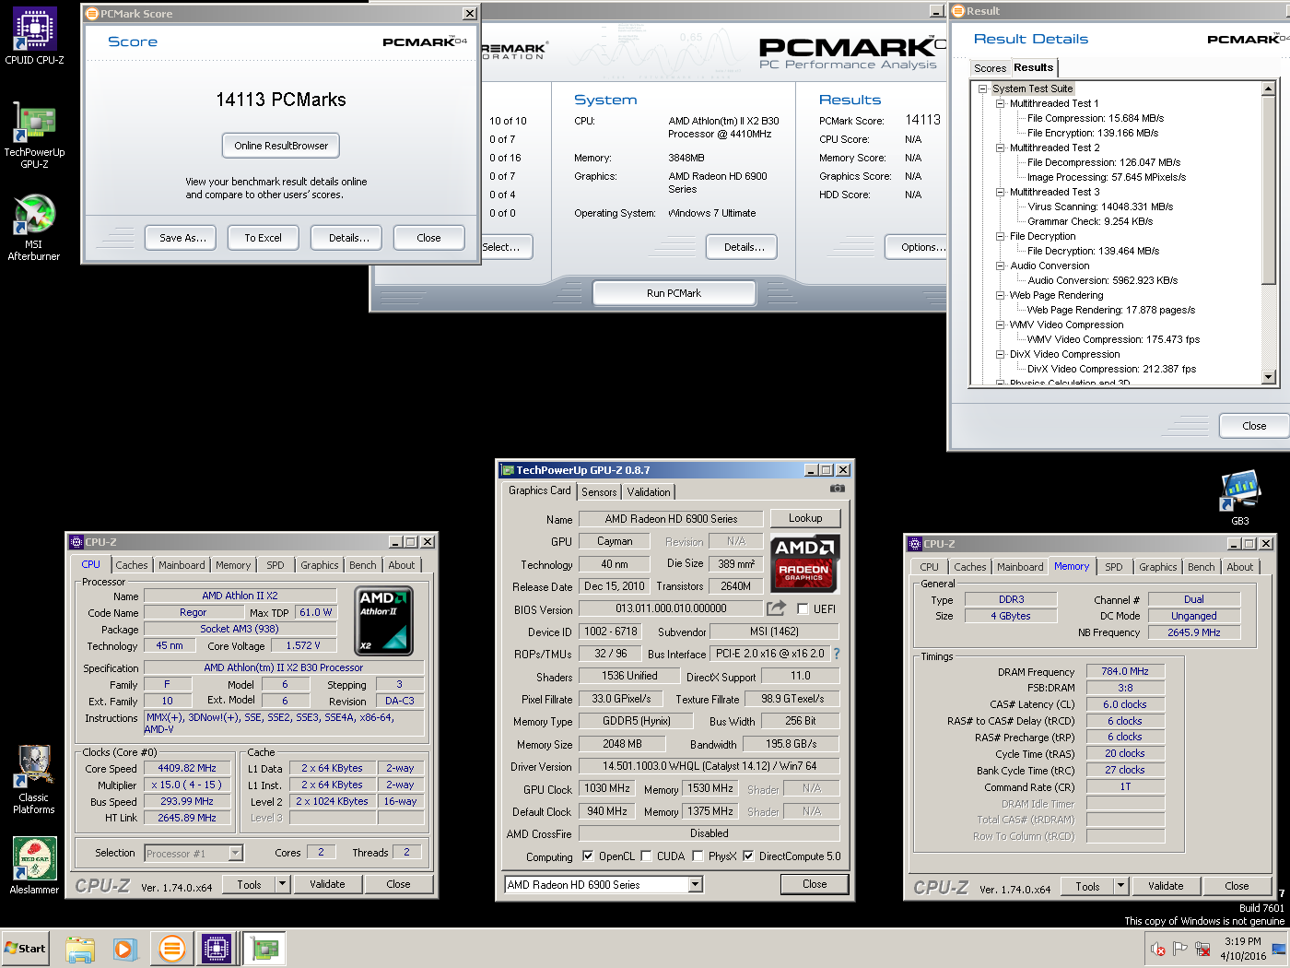Open the CPUID CPU-Z desktop shortcut
The image size is (1290, 968).
34,35
